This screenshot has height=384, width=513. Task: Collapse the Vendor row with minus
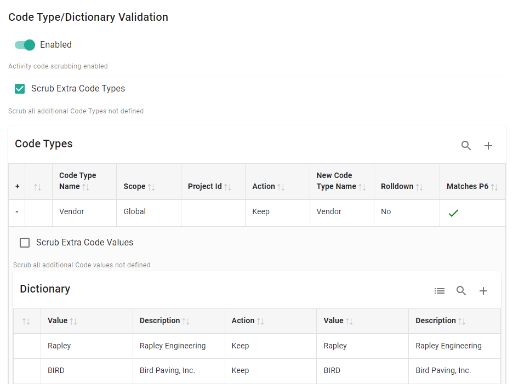click(17, 212)
